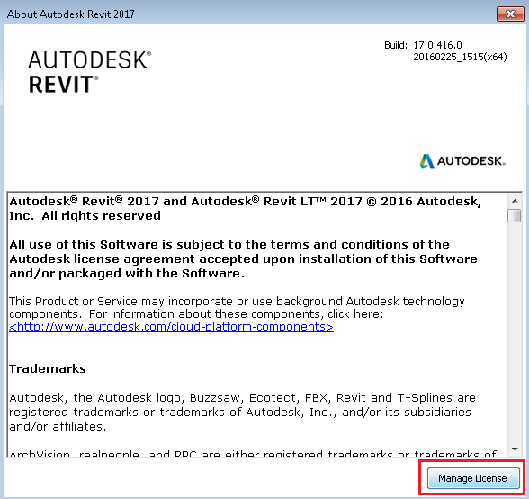Image resolution: width=529 pixels, height=499 pixels.
Task: Click the scrollbar thumb in license text box
Action: coord(515,215)
